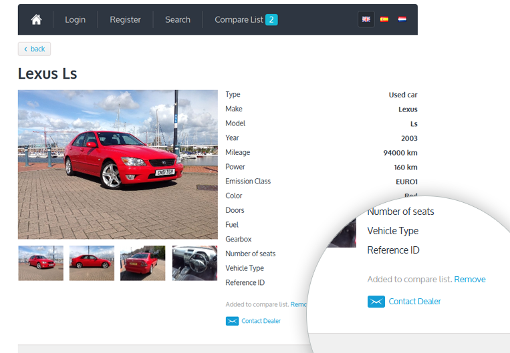Click the magnified Remove link
Screen dimensions: 510x353
(470, 280)
